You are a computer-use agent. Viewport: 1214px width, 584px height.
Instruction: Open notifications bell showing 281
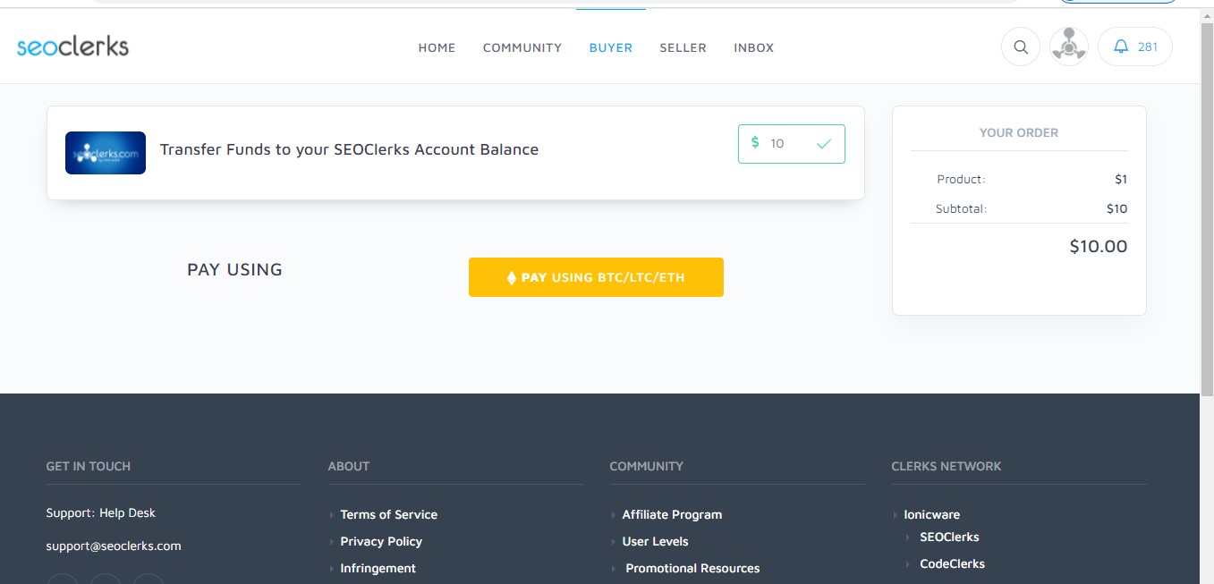coord(1134,47)
